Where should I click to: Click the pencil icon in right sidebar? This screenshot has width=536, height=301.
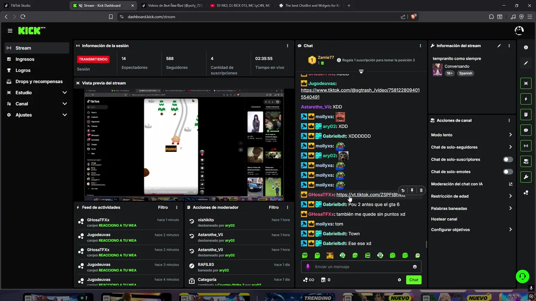tap(526, 63)
